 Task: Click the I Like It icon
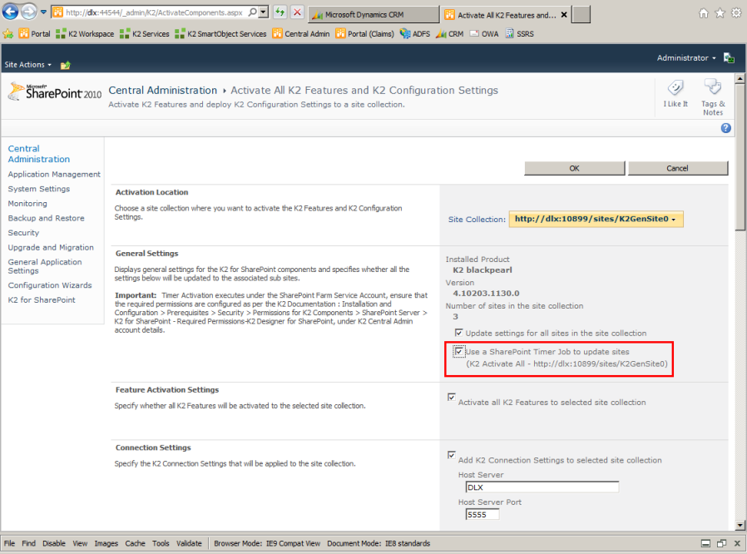click(675, 90)
